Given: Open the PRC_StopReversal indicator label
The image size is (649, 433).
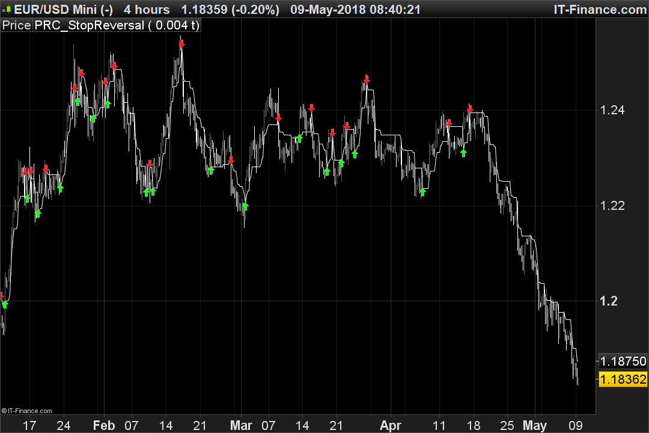Looking at the screenshot, I should 117,25.
